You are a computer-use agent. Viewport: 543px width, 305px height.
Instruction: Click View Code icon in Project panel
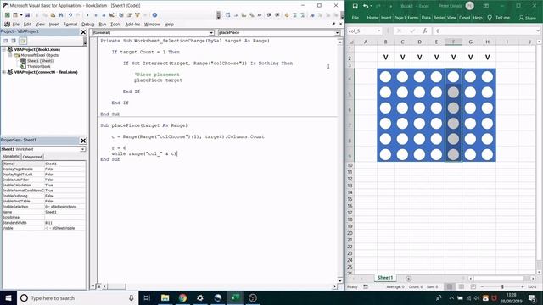coord(6,41)
